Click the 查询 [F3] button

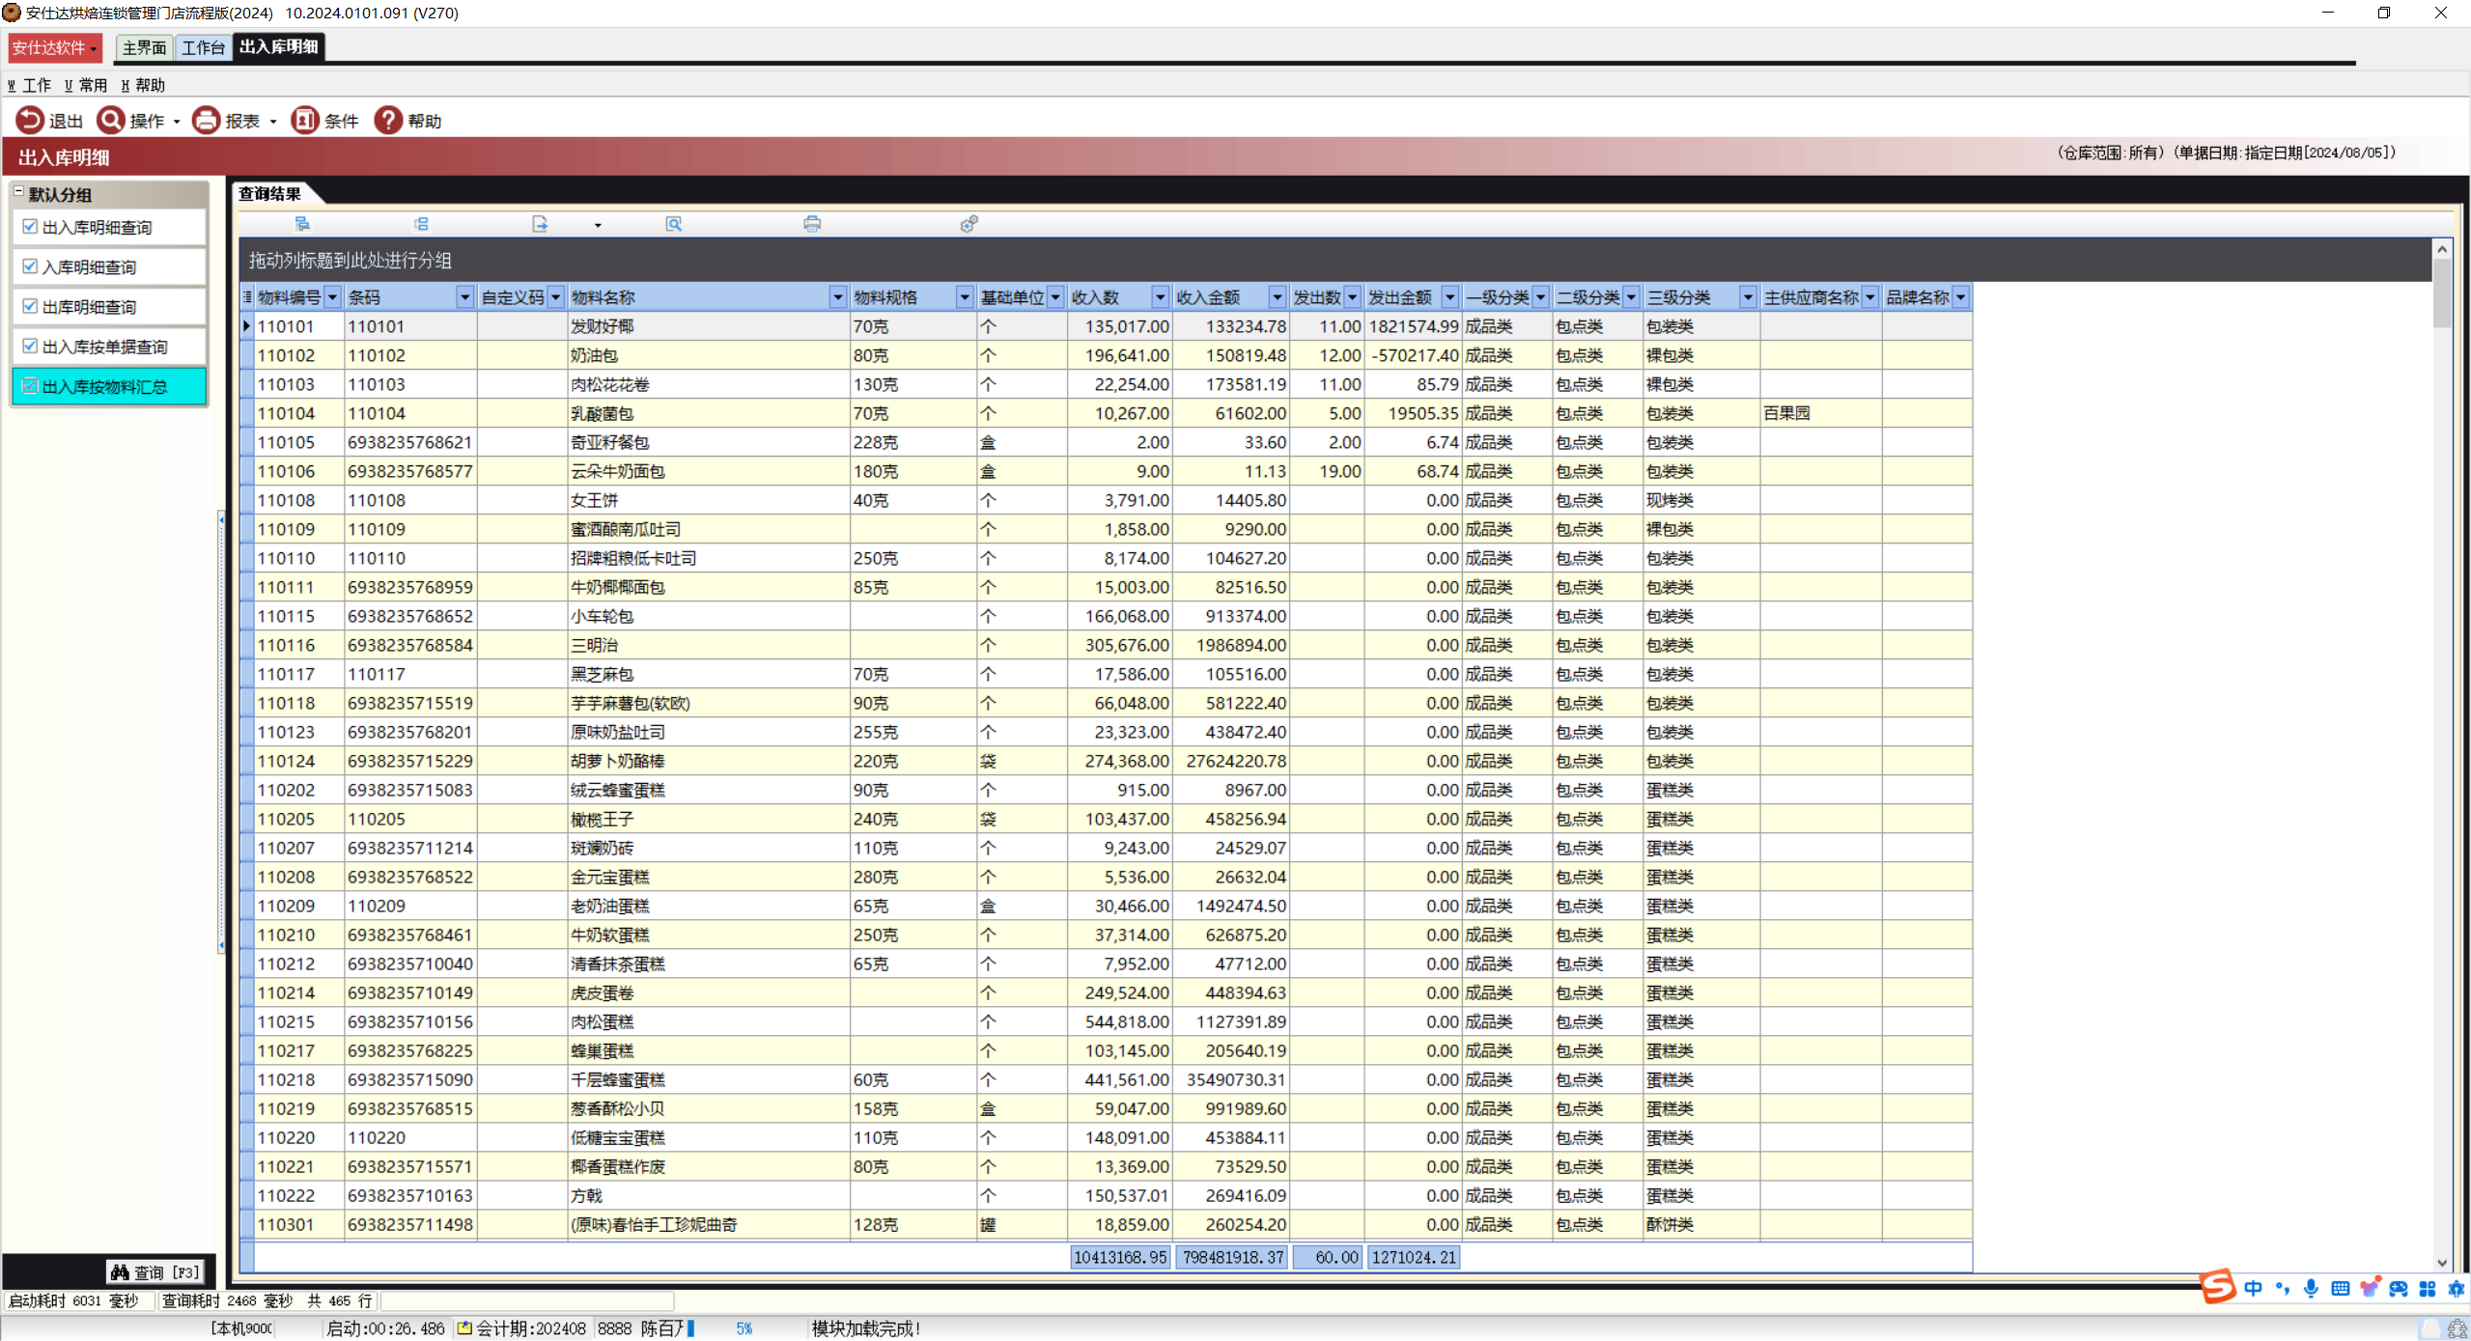tap(155, 1272)
